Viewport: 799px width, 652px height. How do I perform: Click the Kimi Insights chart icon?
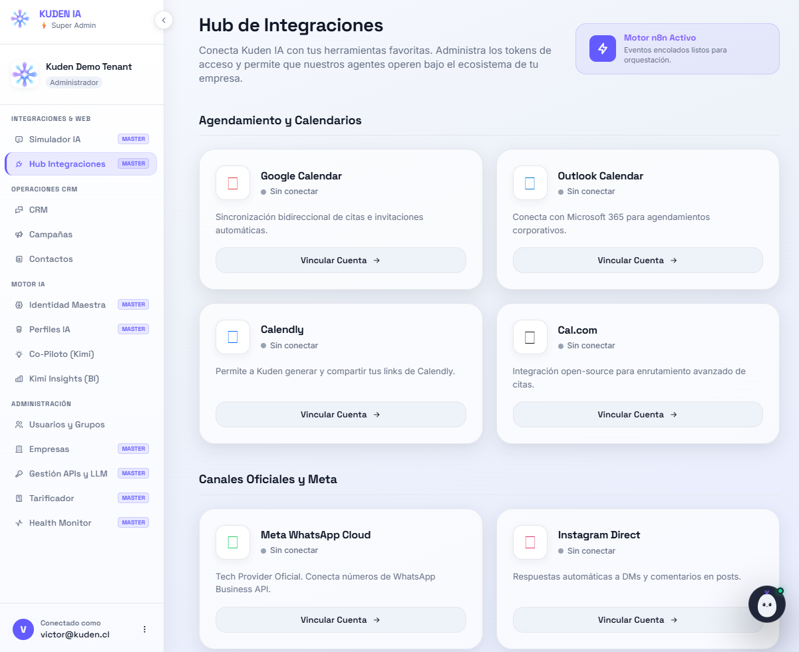19,379
